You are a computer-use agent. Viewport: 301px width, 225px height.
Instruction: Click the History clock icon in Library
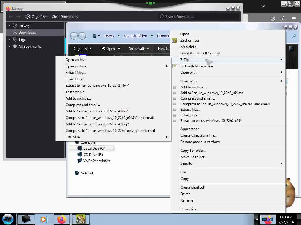[15, 25]
